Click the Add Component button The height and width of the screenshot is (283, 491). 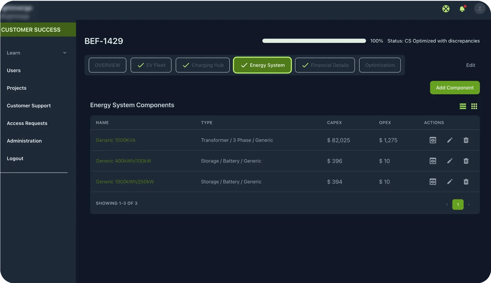pyautogui.click(x=455, y=87)
